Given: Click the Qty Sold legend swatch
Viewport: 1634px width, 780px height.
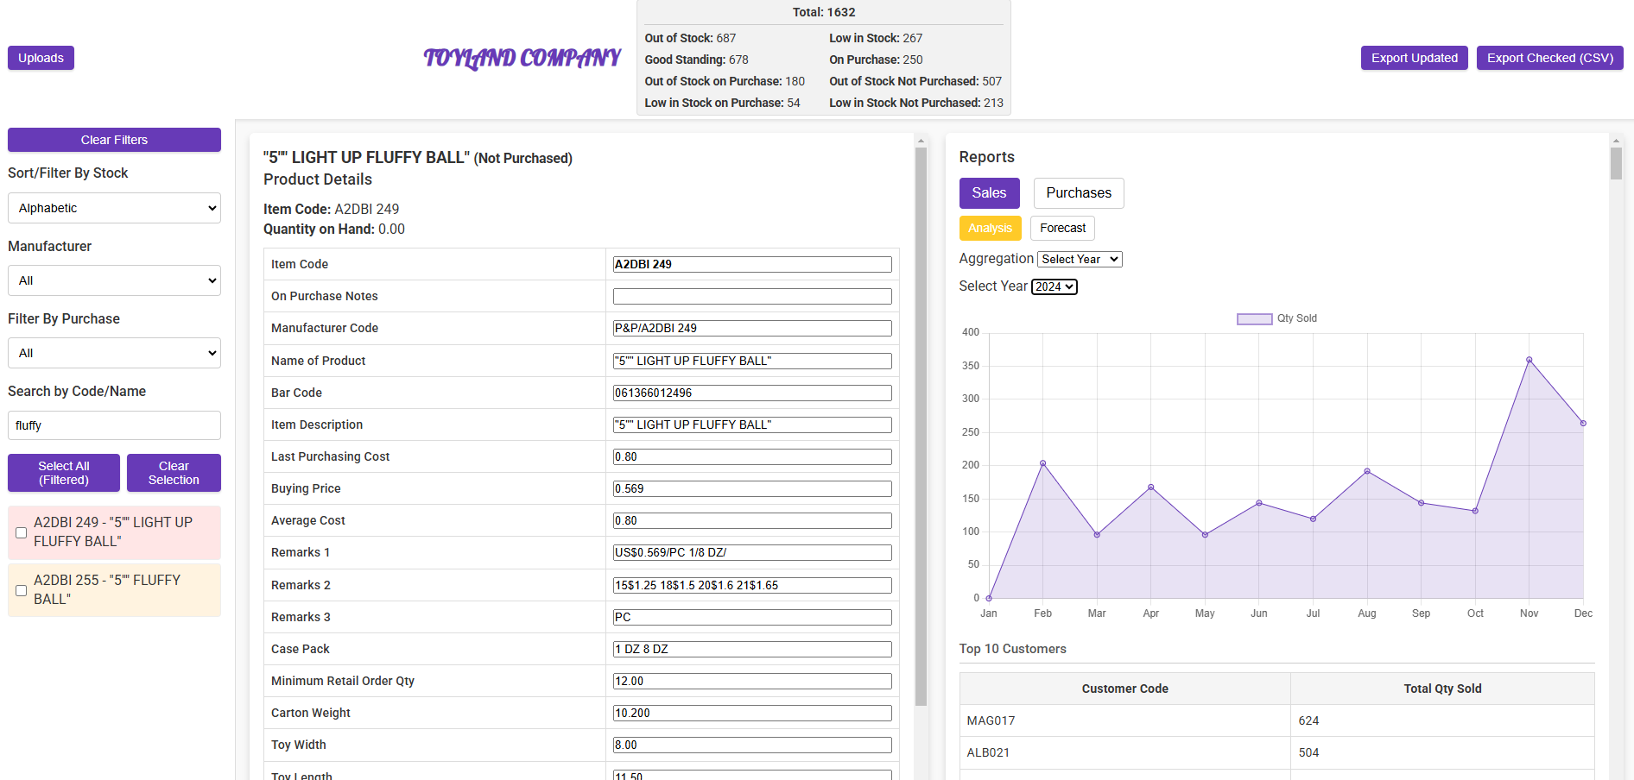Looking at the screenshot, I should pyautogui.click(x=1254, y=318).
